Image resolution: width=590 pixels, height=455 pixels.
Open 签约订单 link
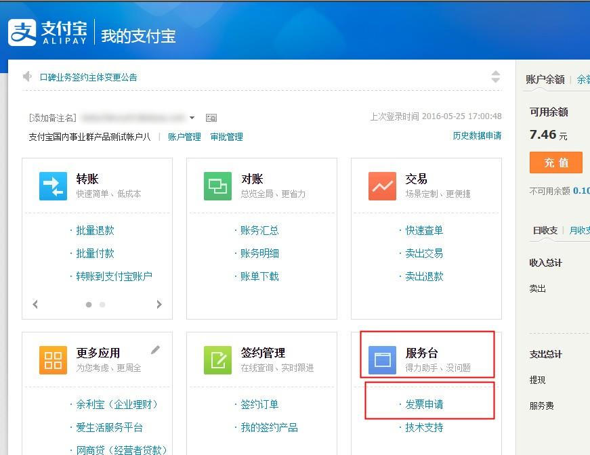pyautogui.click(x=259, y=405)
